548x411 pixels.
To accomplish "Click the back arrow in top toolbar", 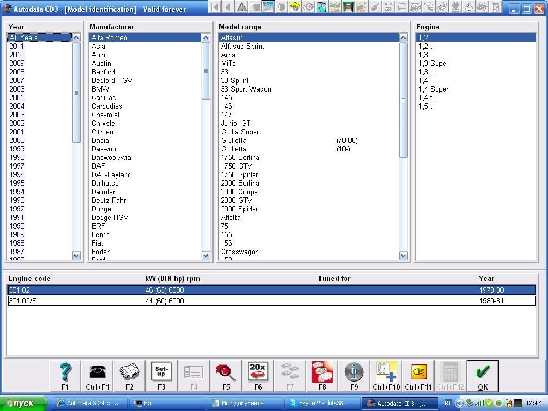I will click(x=228, y=6).
